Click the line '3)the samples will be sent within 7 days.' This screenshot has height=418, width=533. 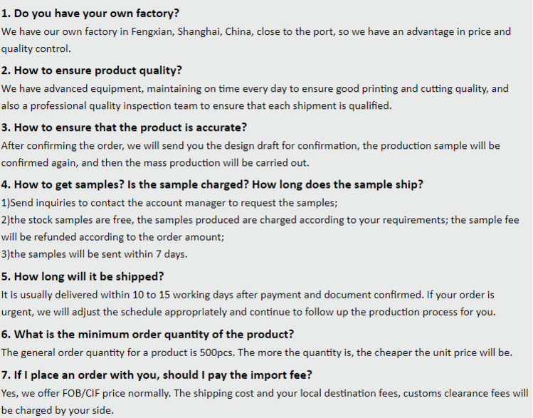point(94,254)
